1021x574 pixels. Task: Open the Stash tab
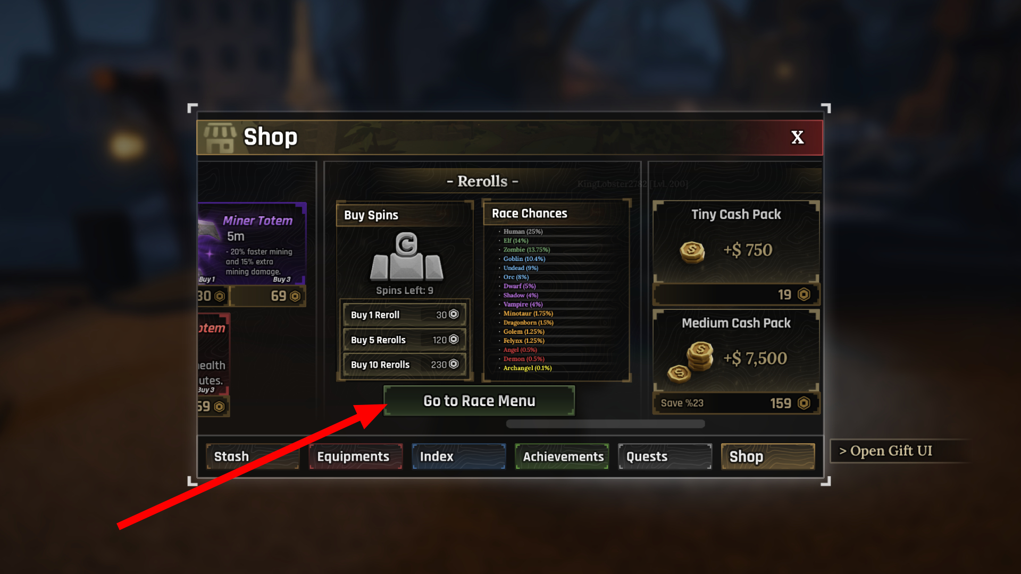(x=253, y=457)
